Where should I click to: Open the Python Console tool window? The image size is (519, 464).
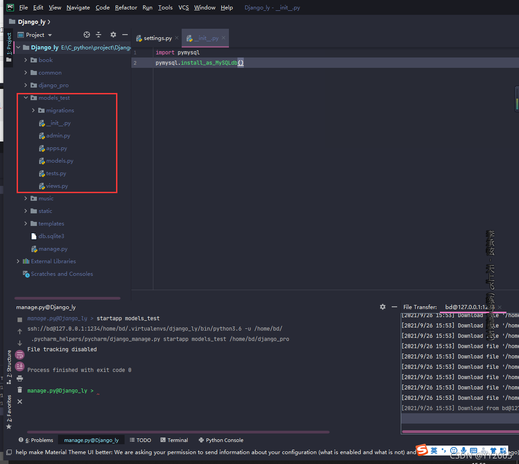tap(221, 440)
